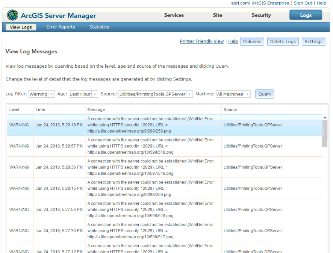The height and width of the screenshot is (253, 333).
Task: Switch to Statistics tab
Action: (99, 27)
